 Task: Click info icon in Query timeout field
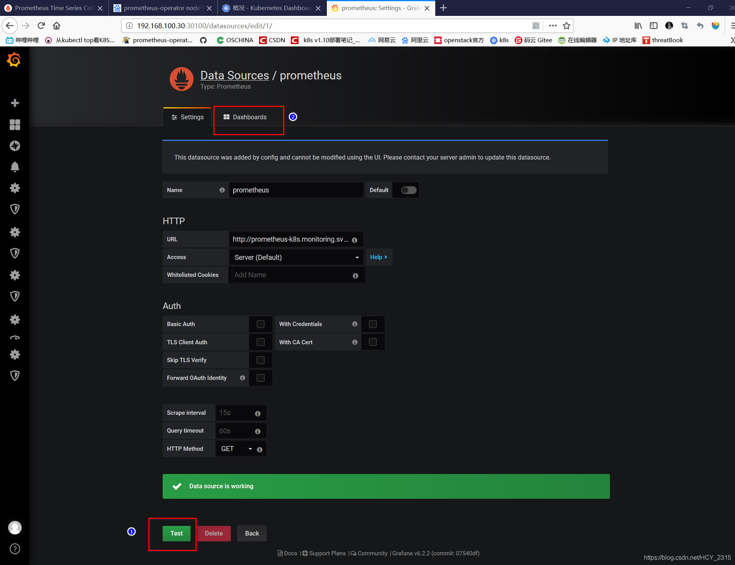tap(258, 431)
